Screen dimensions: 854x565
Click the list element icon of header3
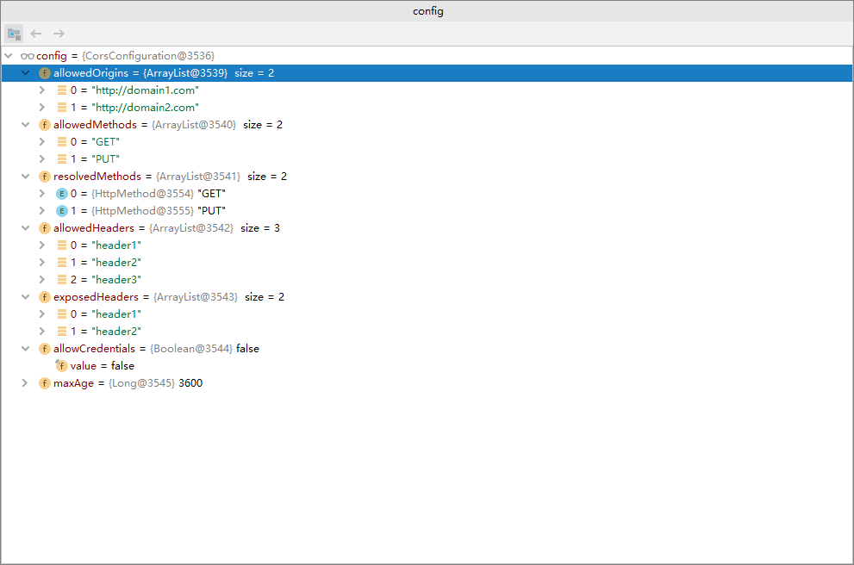[x=62, y=280]
